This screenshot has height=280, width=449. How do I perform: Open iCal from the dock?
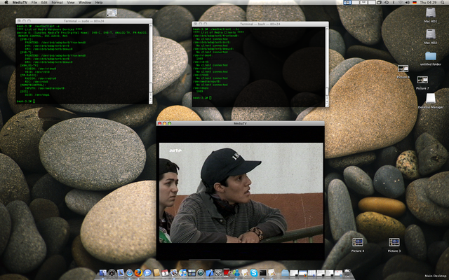[165, 273]
